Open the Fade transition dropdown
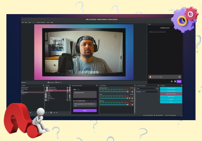Viewport: 202px width, 141px height. (x=146, y=89)
